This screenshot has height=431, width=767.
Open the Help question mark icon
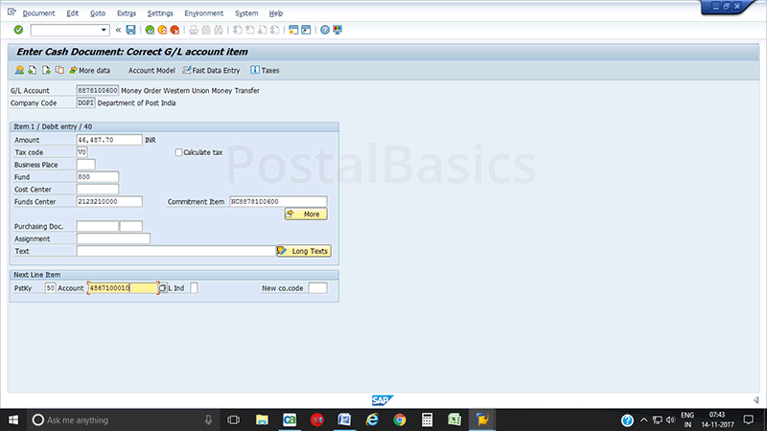coord(325,30)
